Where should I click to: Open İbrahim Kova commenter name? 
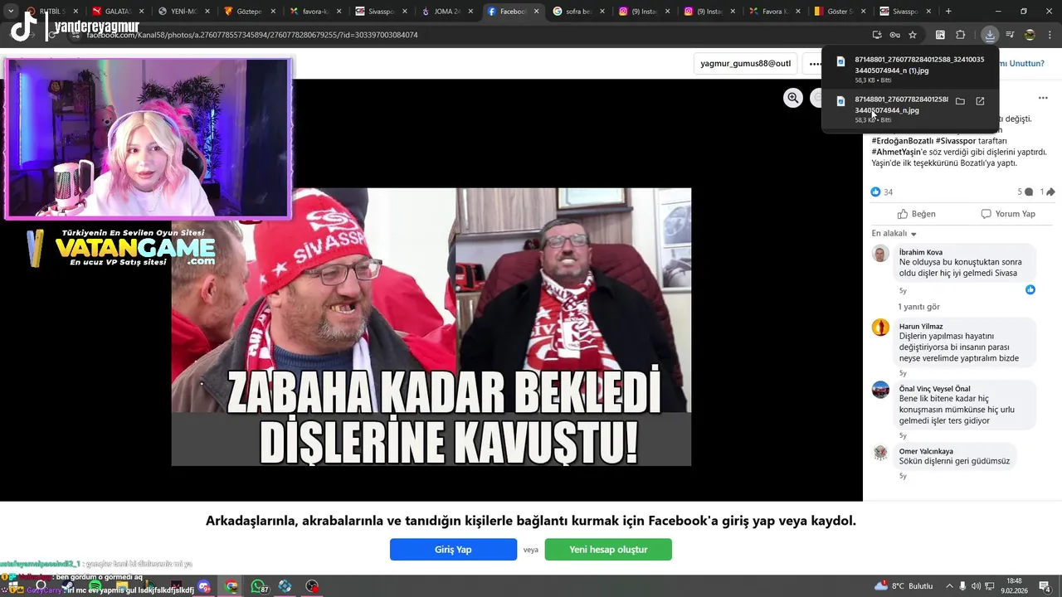(x=921, y=252)
